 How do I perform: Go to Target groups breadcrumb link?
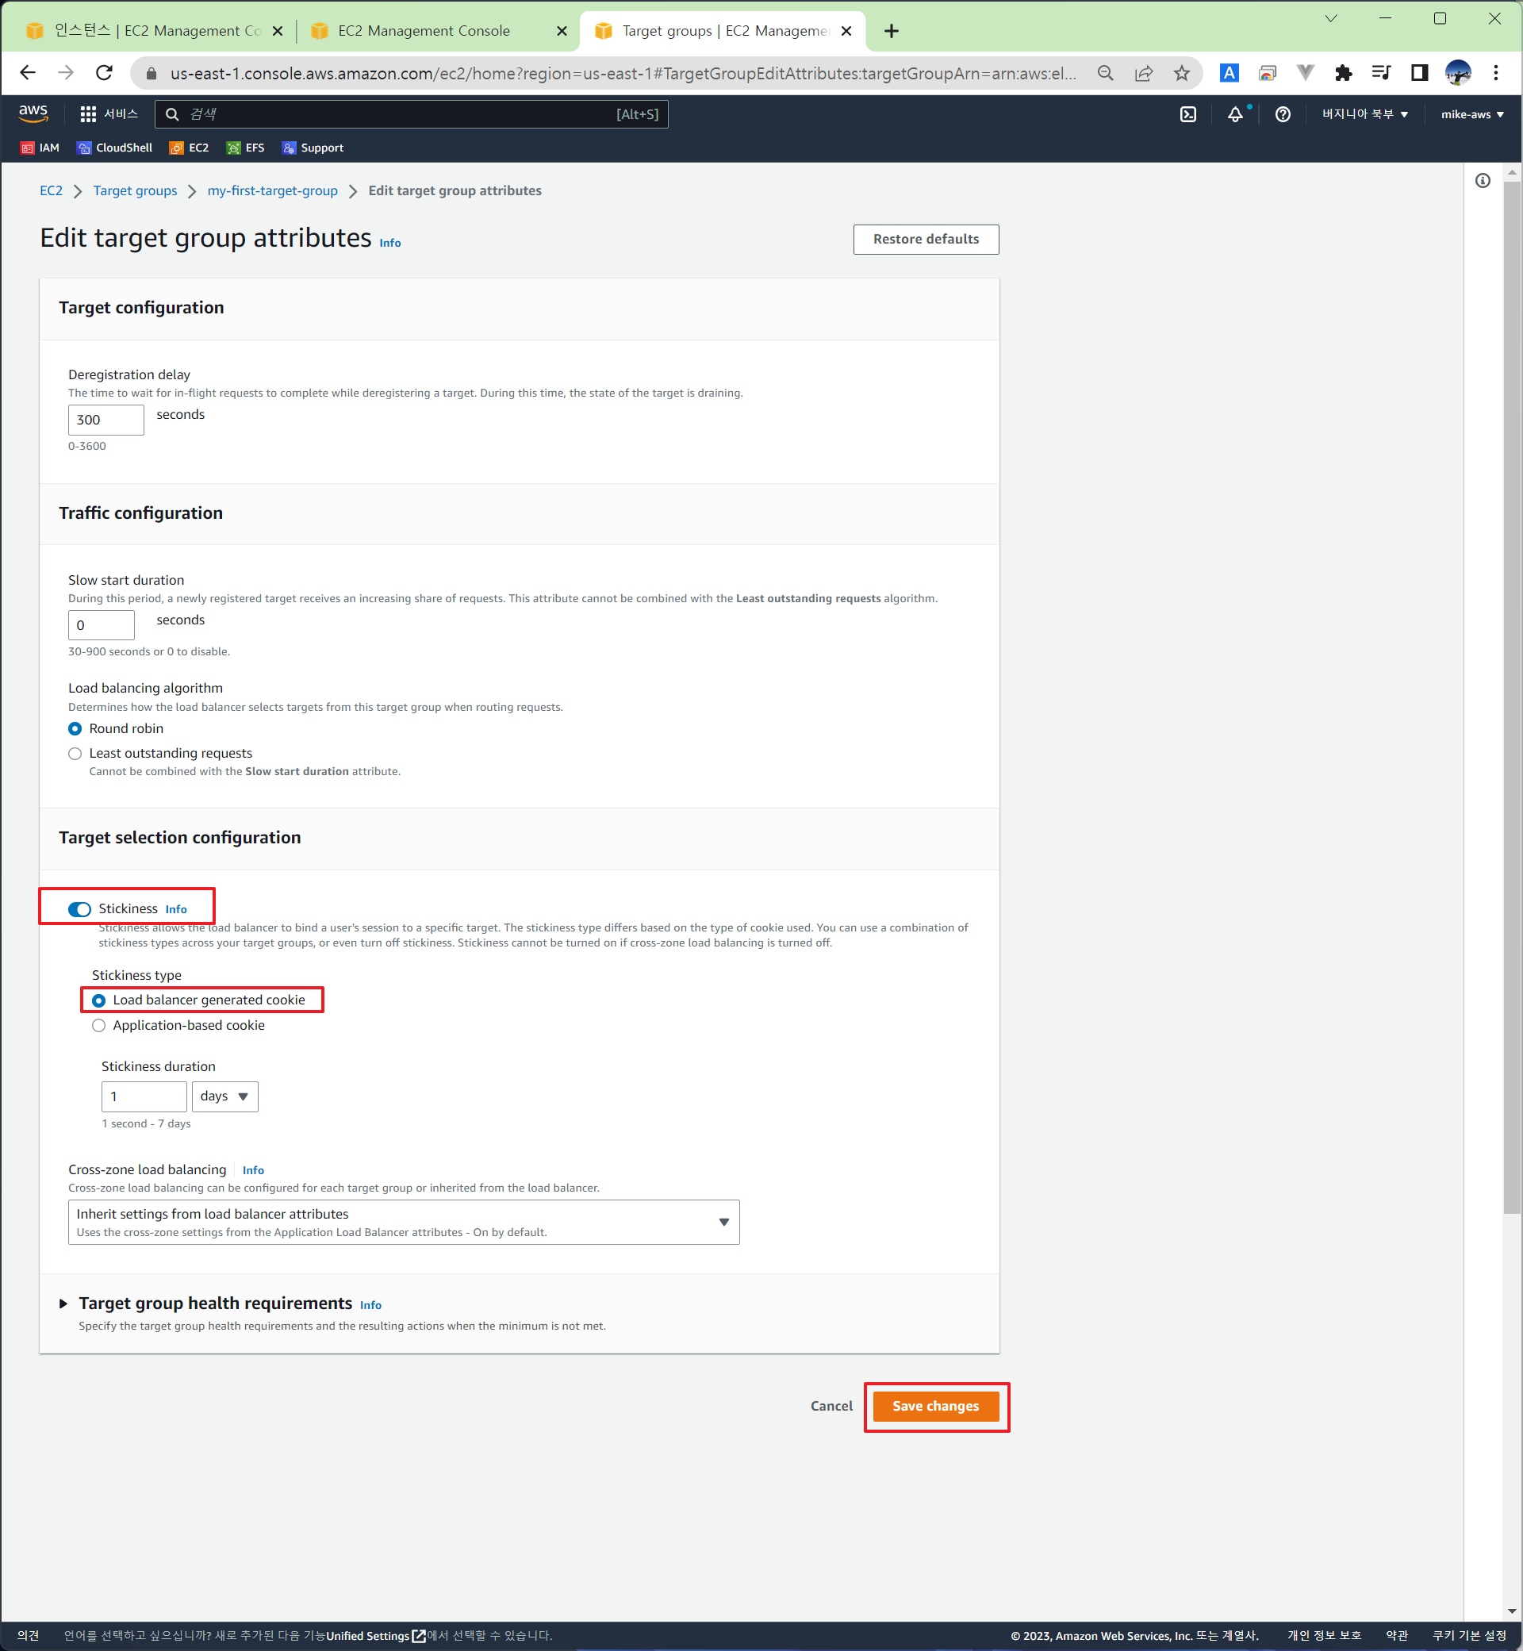[135, 190]
